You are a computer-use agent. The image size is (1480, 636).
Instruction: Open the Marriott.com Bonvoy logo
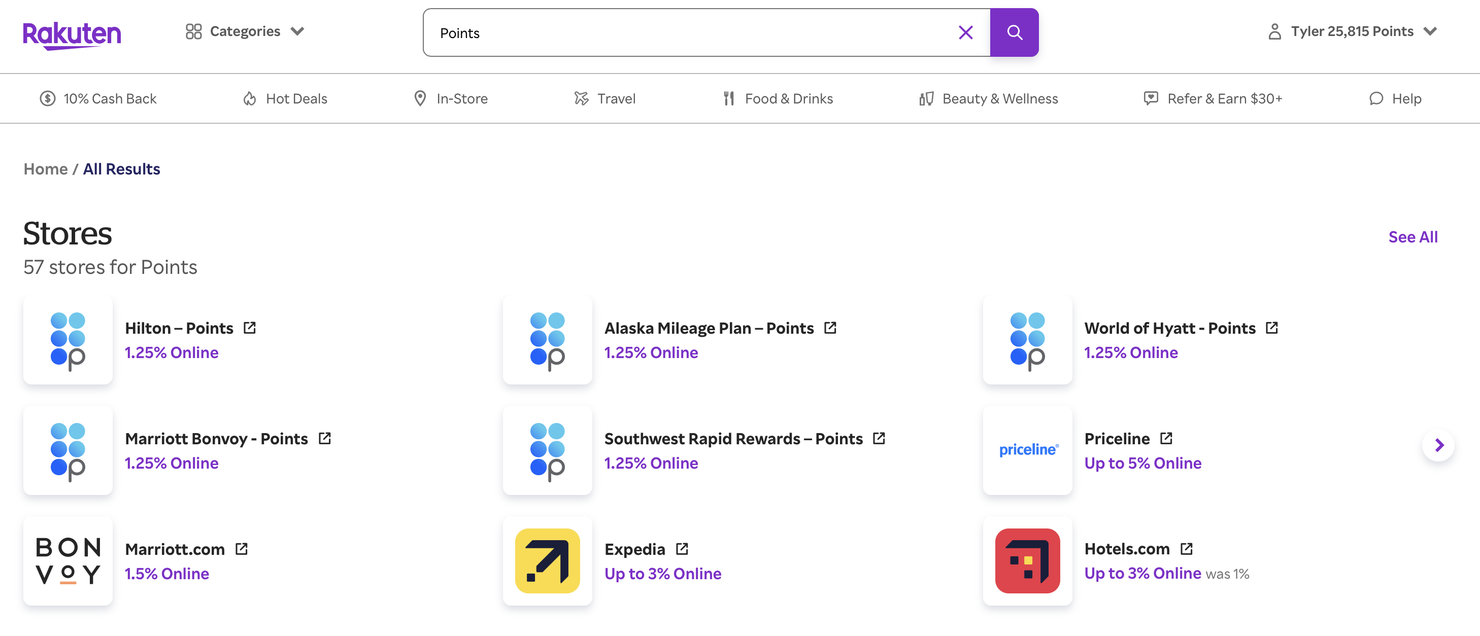click(68, 561)
